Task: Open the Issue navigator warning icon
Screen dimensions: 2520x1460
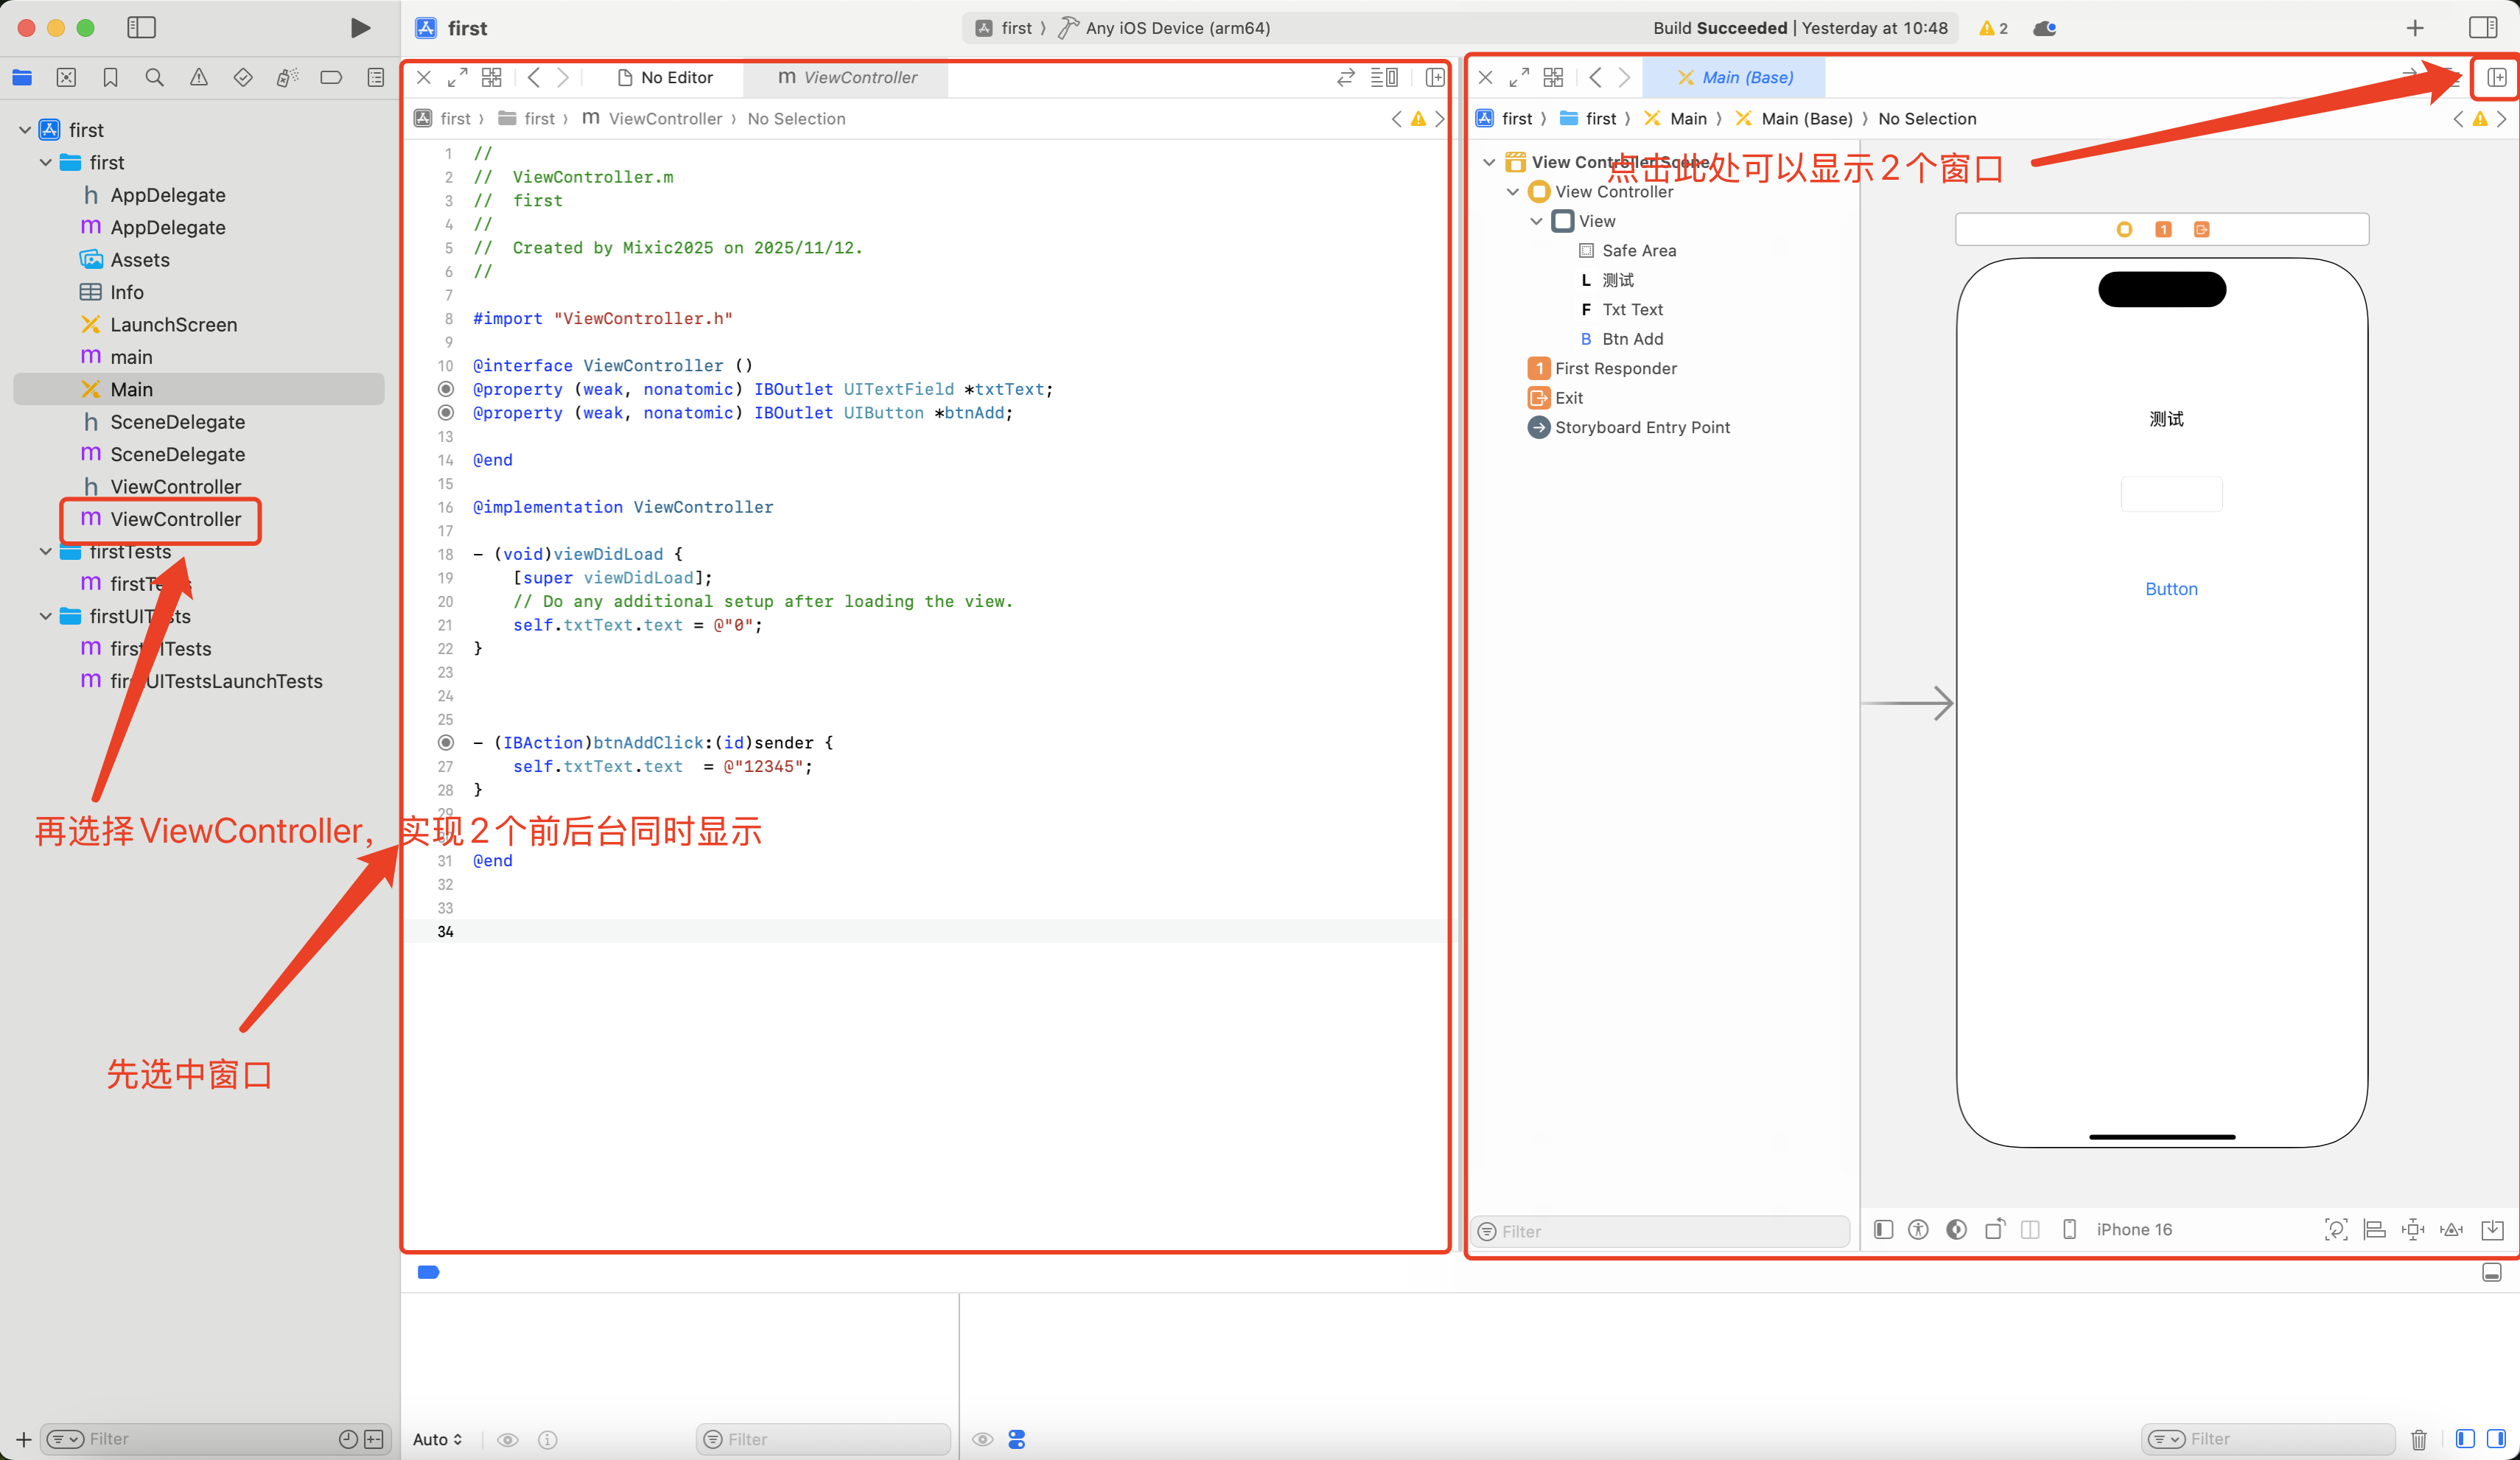Action: 199,77
